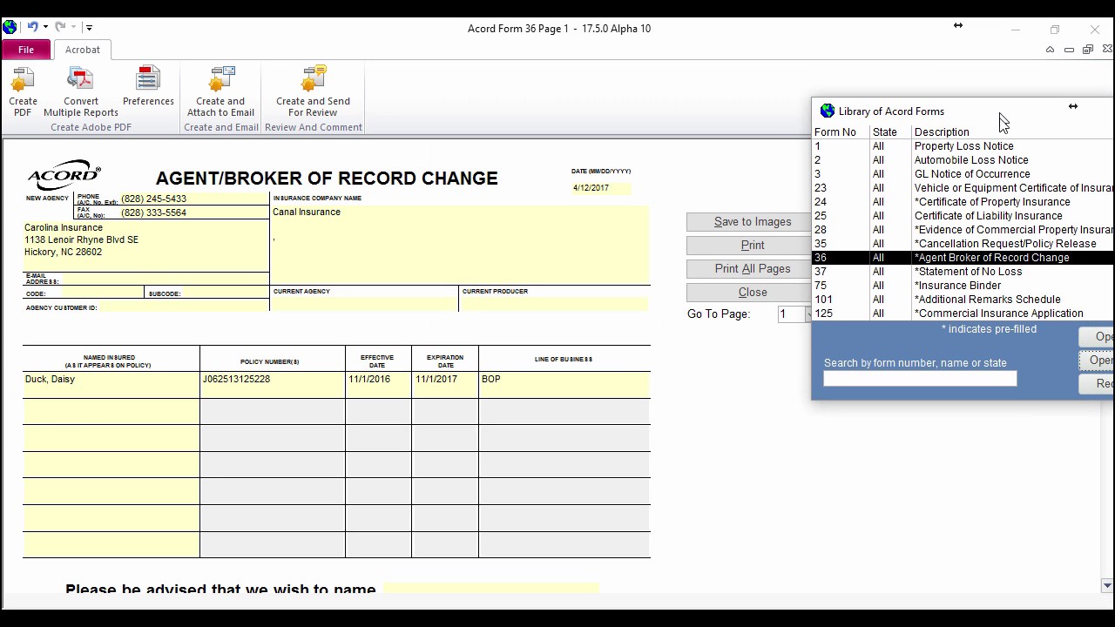This screenshot has width=1115, height=627.
Task: Select Automobile Loss Notice form row
Action: (963, 160)
